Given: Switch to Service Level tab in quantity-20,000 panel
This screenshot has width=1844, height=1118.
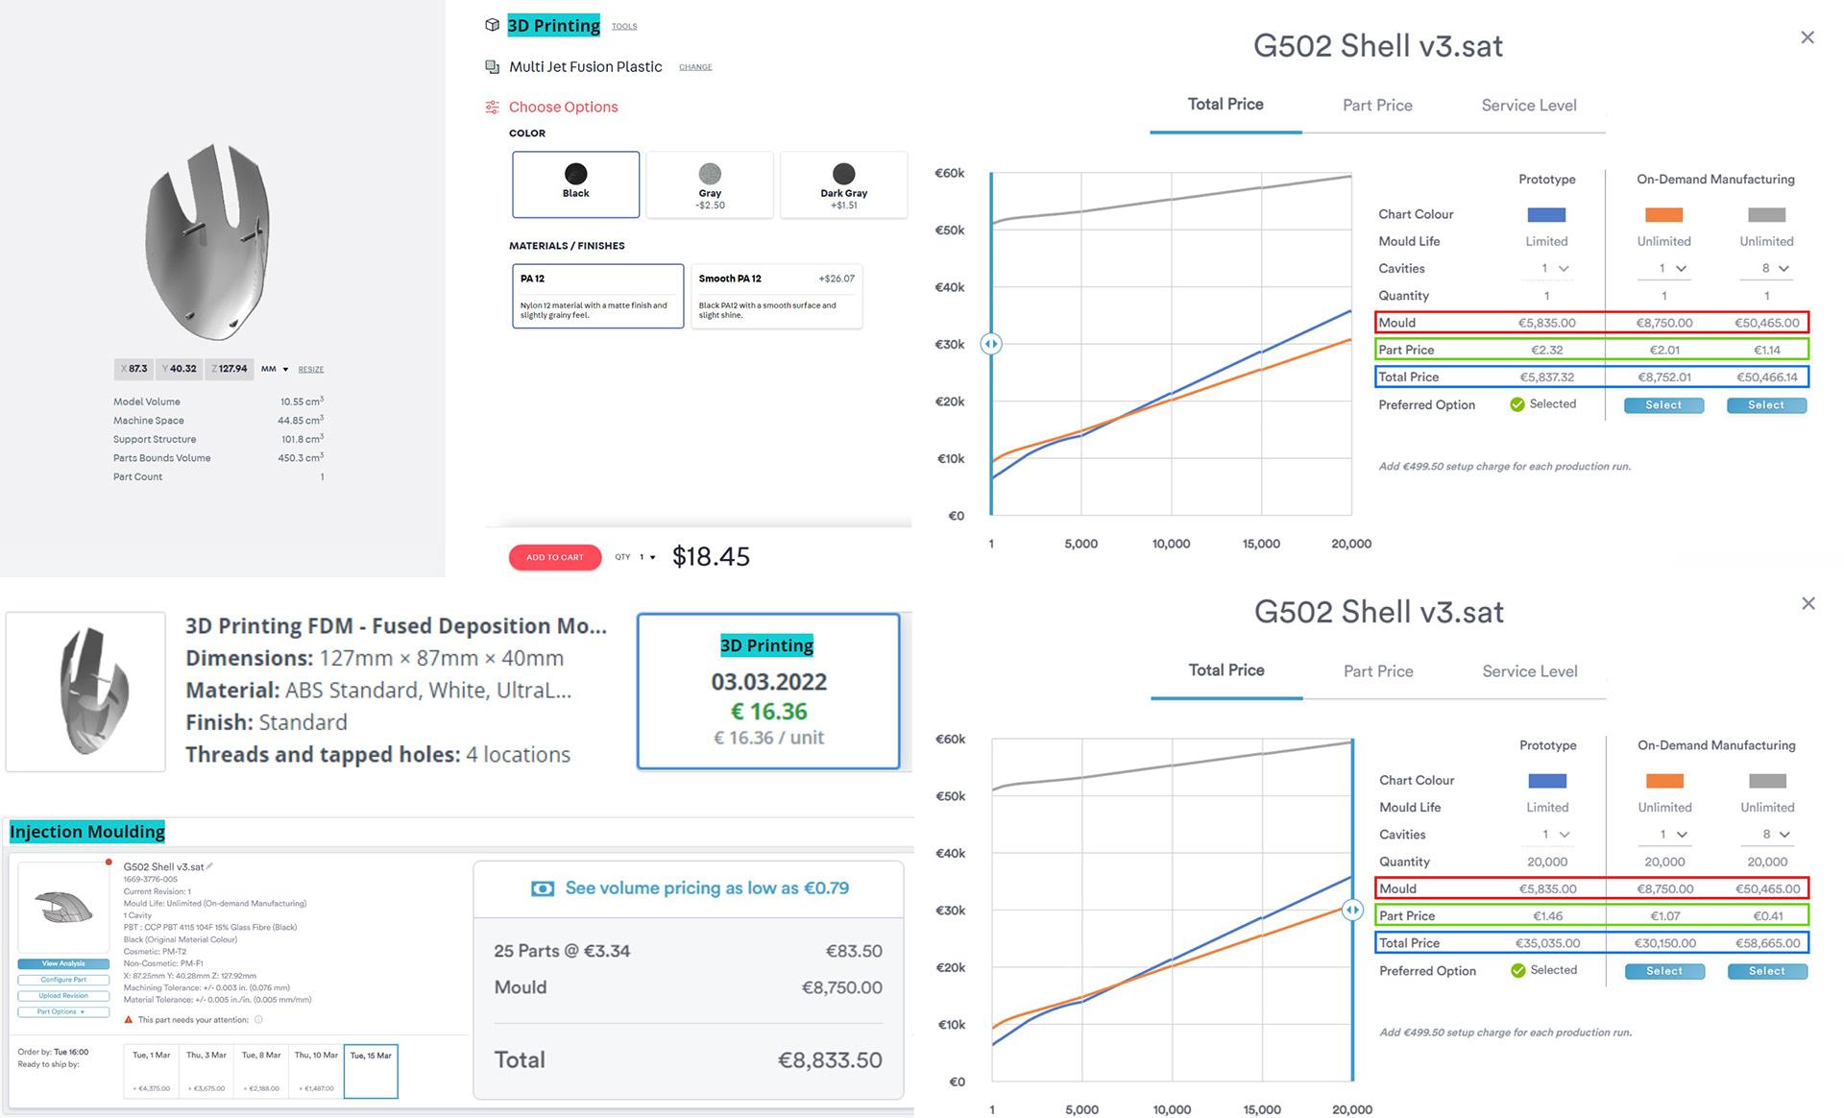Looking at the screenshot, I should tap(1530, 670).
